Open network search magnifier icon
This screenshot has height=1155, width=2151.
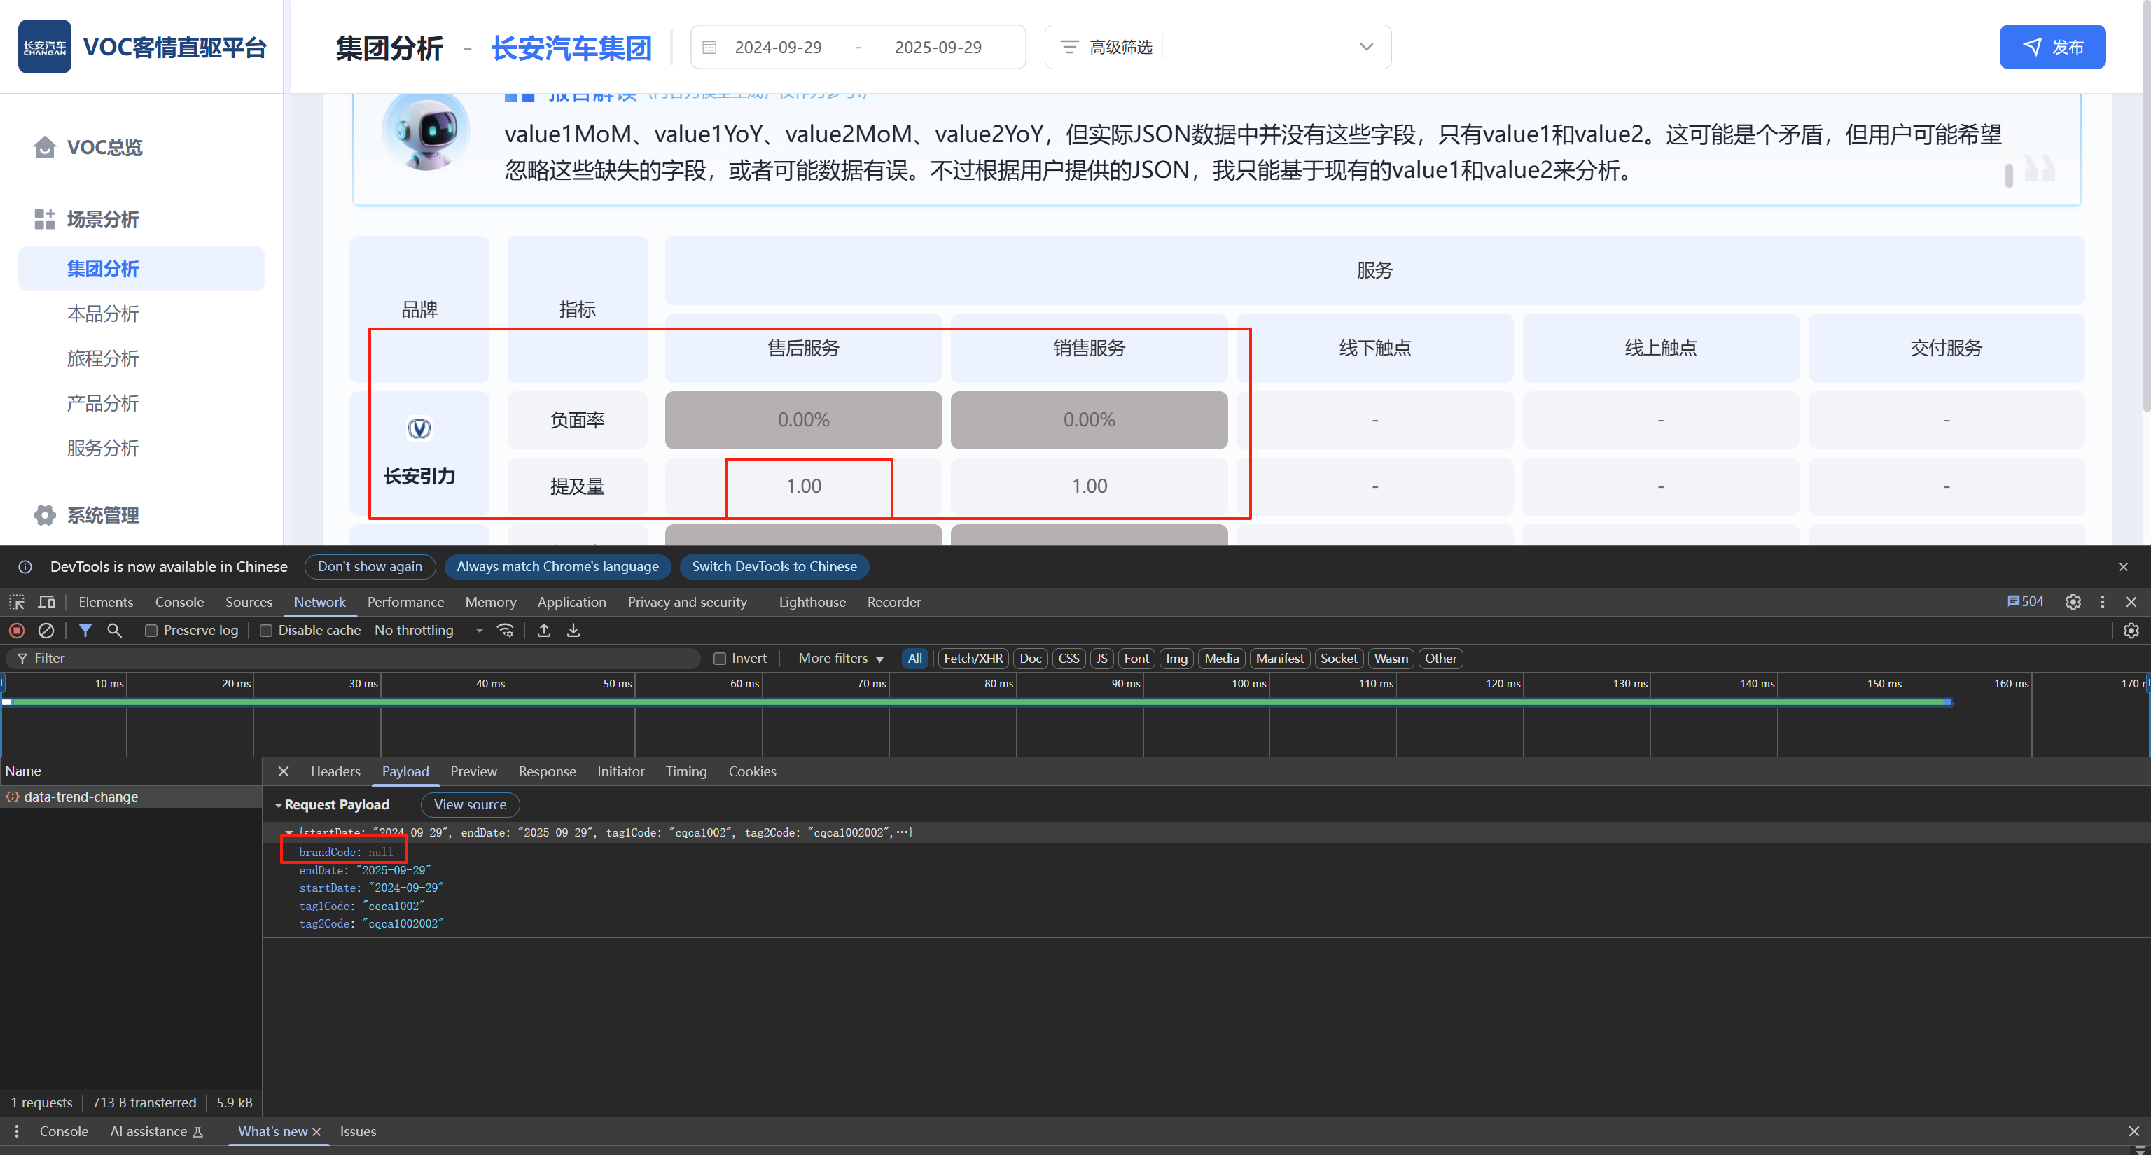tap(114, 630)
